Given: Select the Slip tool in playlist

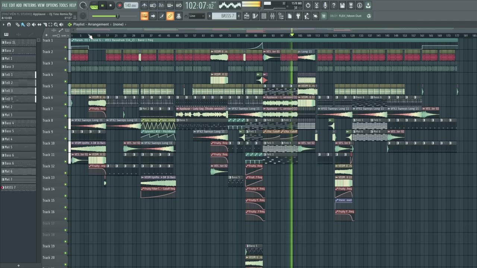Looking at the screenshot, I should pos(39,24).
